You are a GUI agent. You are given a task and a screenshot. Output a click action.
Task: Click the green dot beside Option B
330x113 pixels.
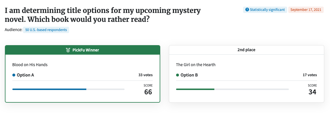click(178, 75)
